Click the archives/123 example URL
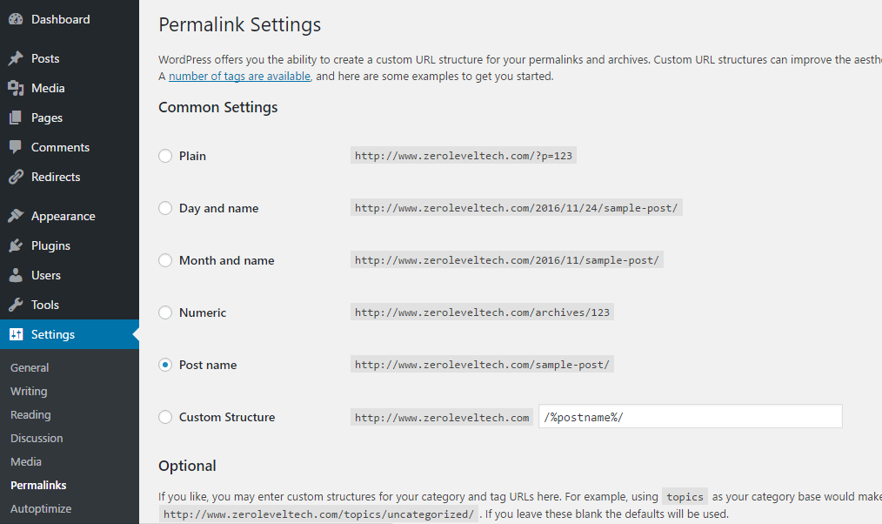Viewport: 882px width, 524px height. [x=482, y=312]
